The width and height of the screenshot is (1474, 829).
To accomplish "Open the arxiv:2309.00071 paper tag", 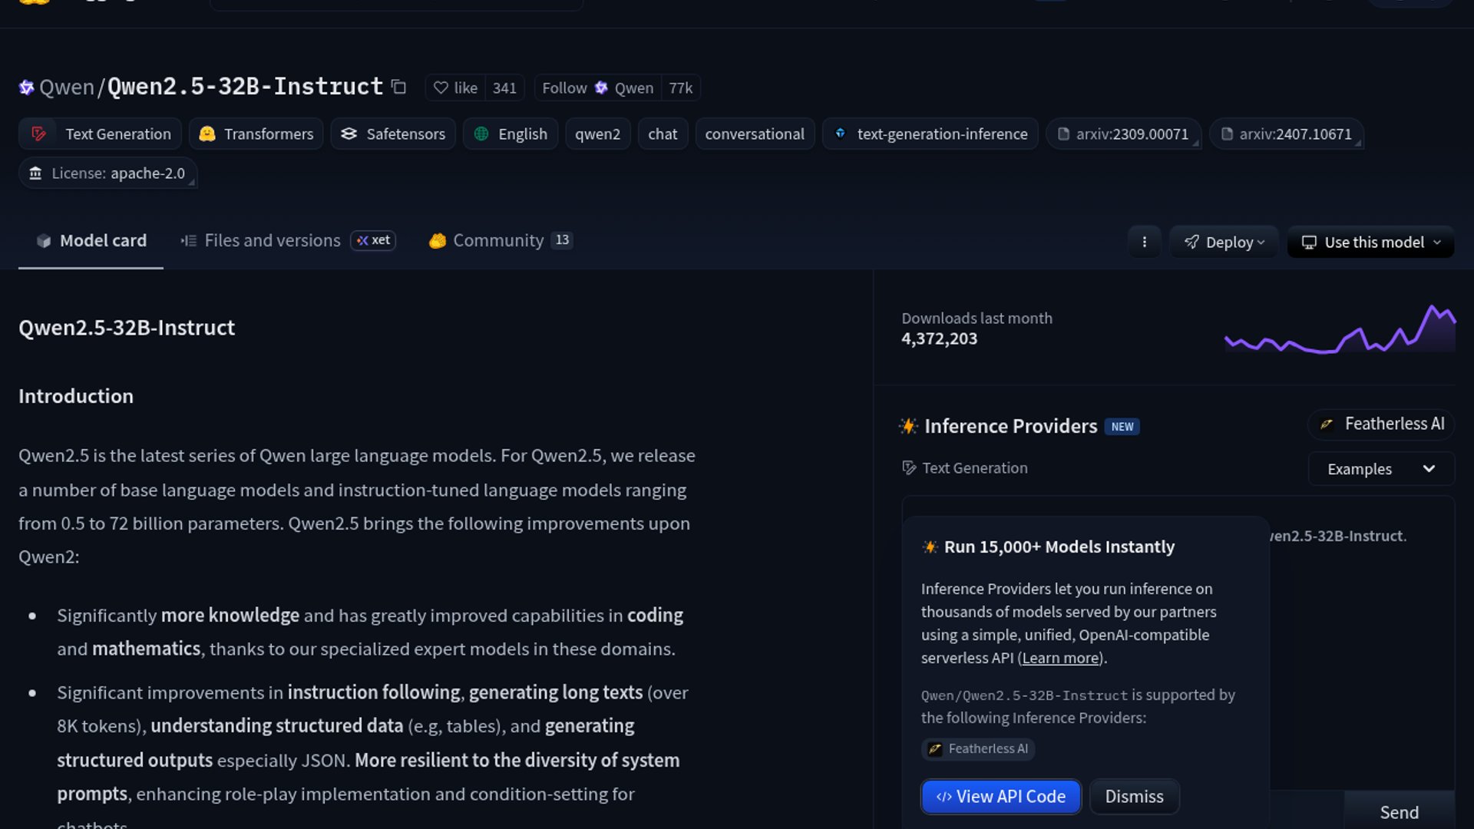I will [x=1123, y=134].
